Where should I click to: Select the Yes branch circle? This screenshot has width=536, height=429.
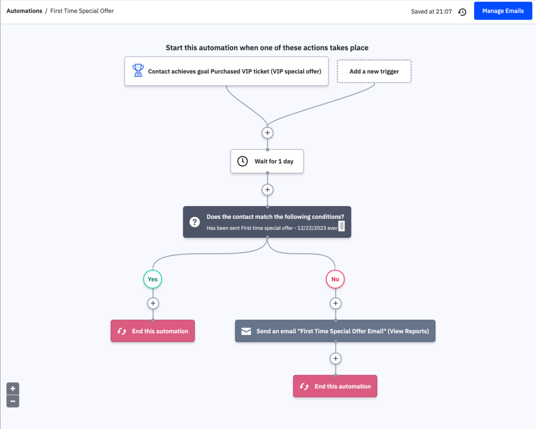click(x=152, y=279)
